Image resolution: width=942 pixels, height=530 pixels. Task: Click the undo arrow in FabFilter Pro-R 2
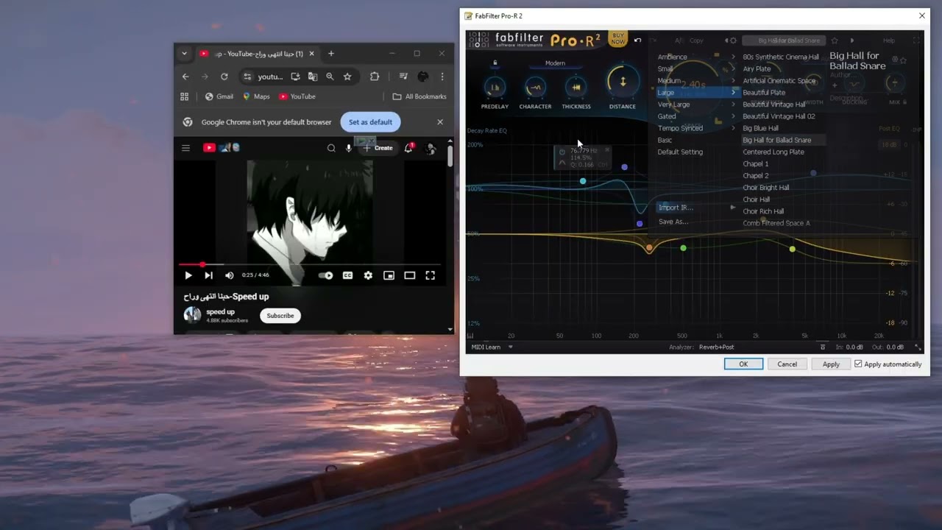pos(637,40)
